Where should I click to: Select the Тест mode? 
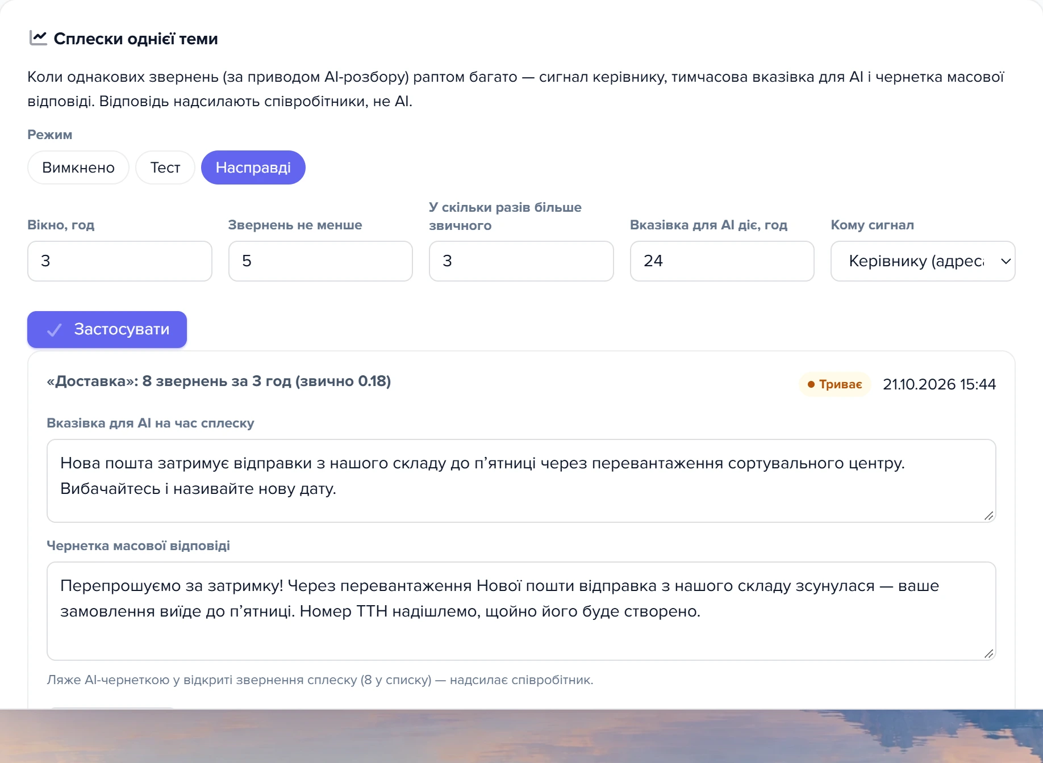(165, 167)
